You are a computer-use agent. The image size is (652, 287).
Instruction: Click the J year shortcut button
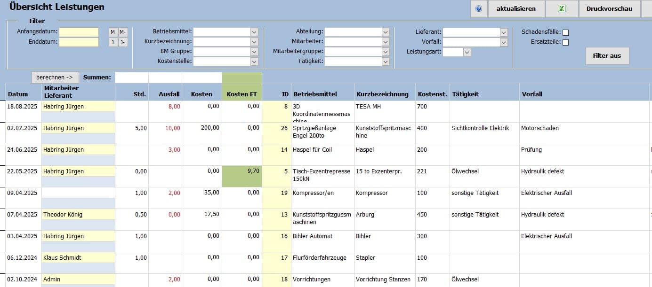tap(113, 42)
